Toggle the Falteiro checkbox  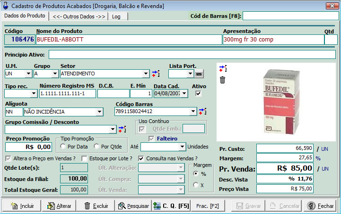pyautogui.click(x=151, y=139)
